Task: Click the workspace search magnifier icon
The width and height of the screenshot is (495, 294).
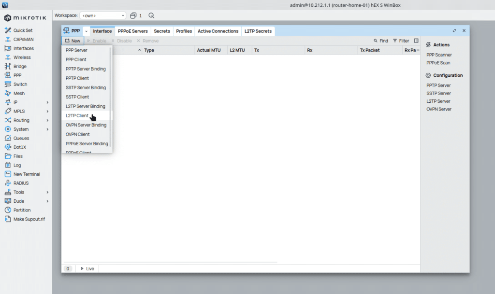Action: pyautogui.click(x=151, y=15)
